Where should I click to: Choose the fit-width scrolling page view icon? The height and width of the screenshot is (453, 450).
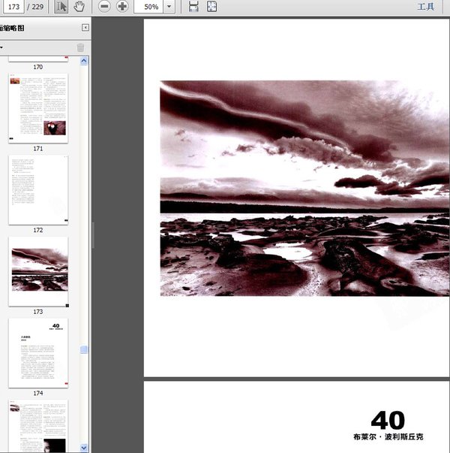point(193,7)
